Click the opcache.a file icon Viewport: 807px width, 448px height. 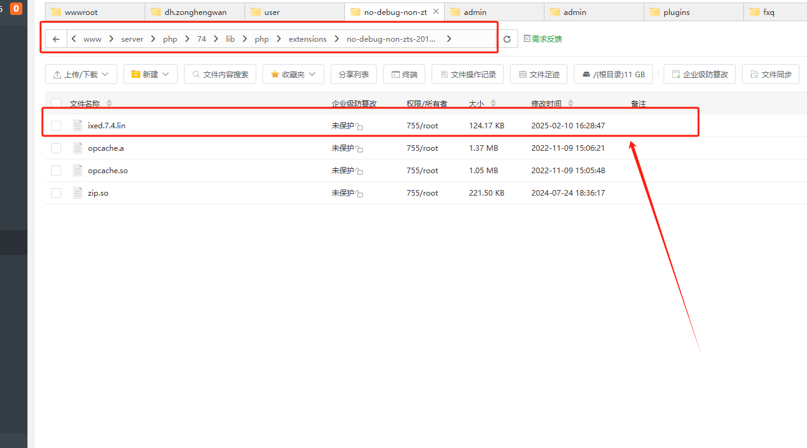[x=77, y=148]
